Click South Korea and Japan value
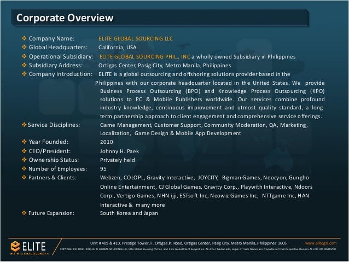The height and width of the screenshot is (262, 349). coord(129,213)
